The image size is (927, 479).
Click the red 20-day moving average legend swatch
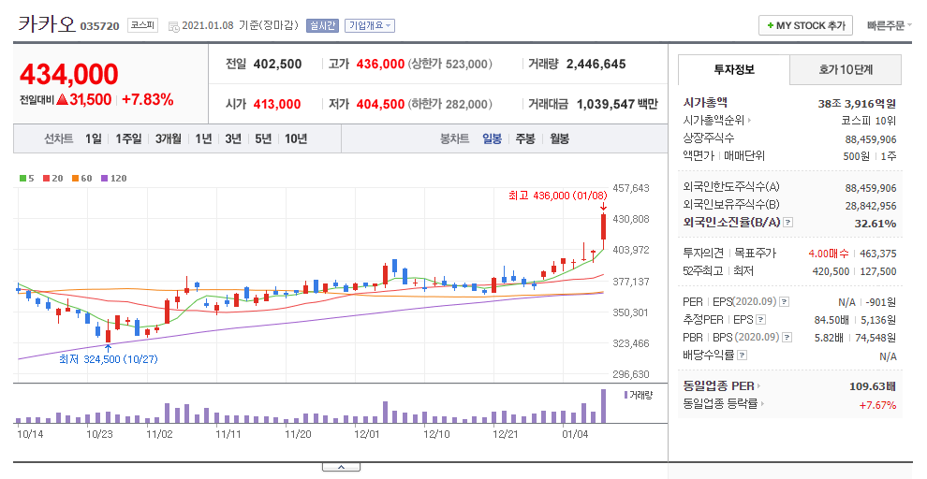click(x=46, y=179)
